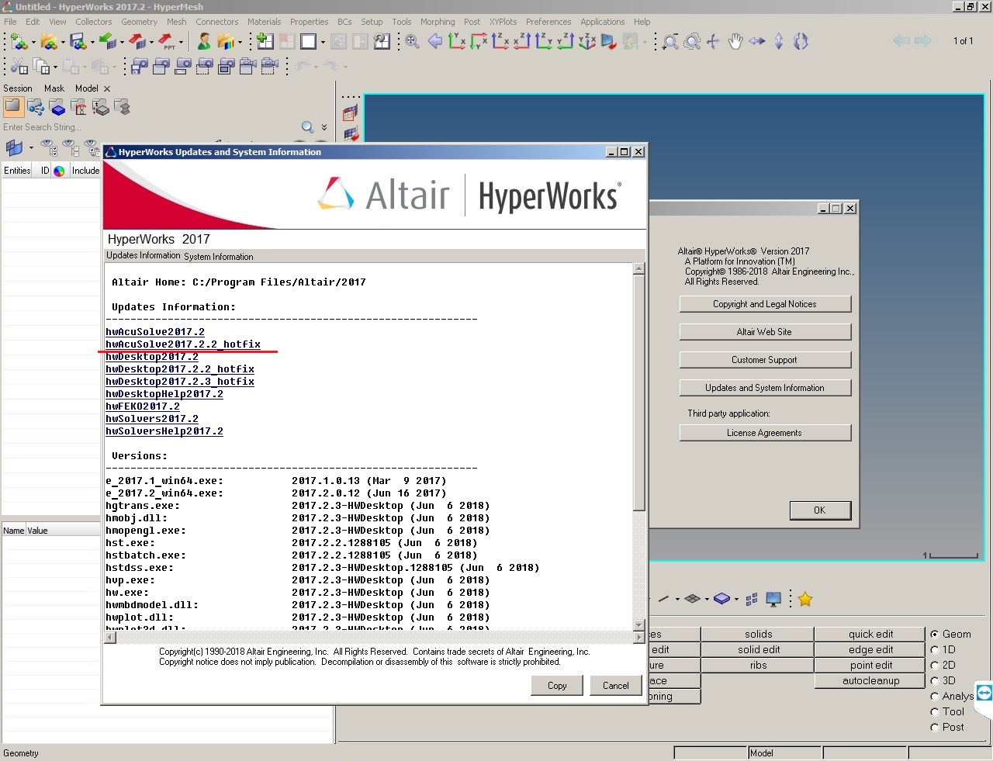Click the hwAcuSolve2017.2.2_hotfix link
993x761 pixels.
coord(183,344)
